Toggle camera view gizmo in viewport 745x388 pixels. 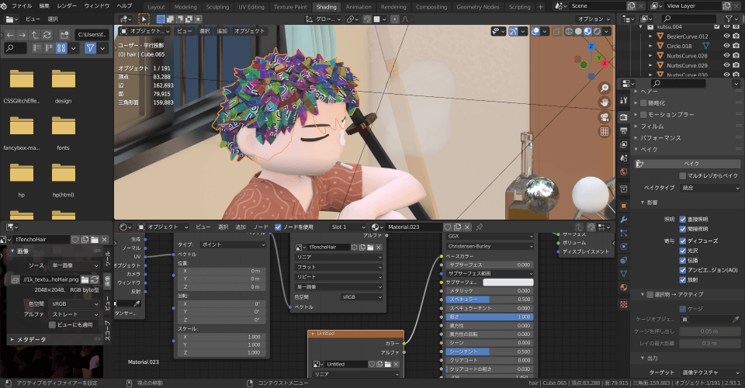605,117
